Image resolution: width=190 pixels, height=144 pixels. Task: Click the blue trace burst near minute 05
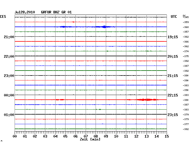pyautogui.click(x=64, y=27)
